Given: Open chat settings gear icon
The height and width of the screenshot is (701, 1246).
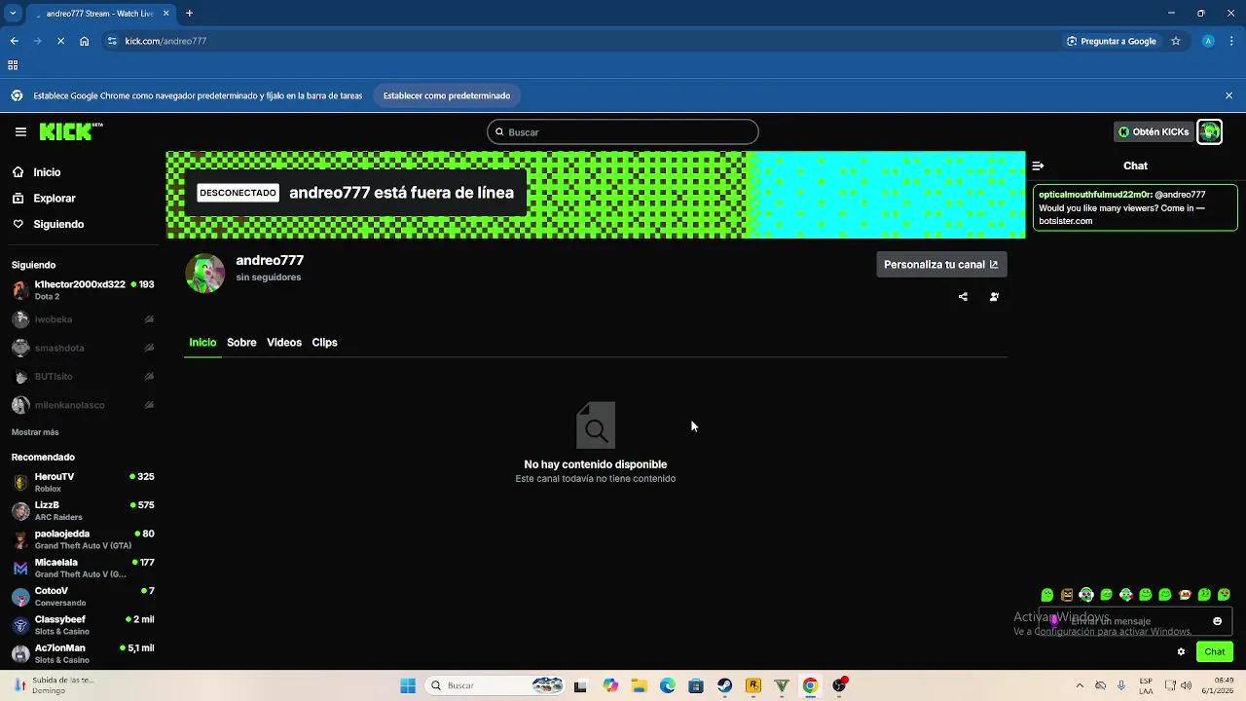Looking at the screenshot, I should (x=1181, y=651).
